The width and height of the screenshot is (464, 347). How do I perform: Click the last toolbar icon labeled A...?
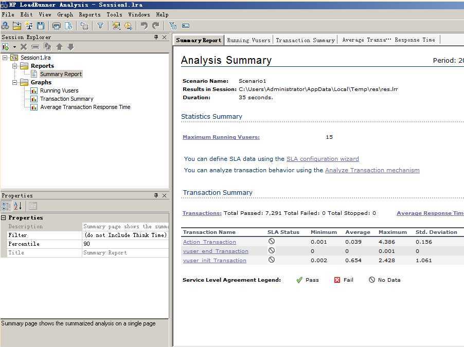(186, 26)
